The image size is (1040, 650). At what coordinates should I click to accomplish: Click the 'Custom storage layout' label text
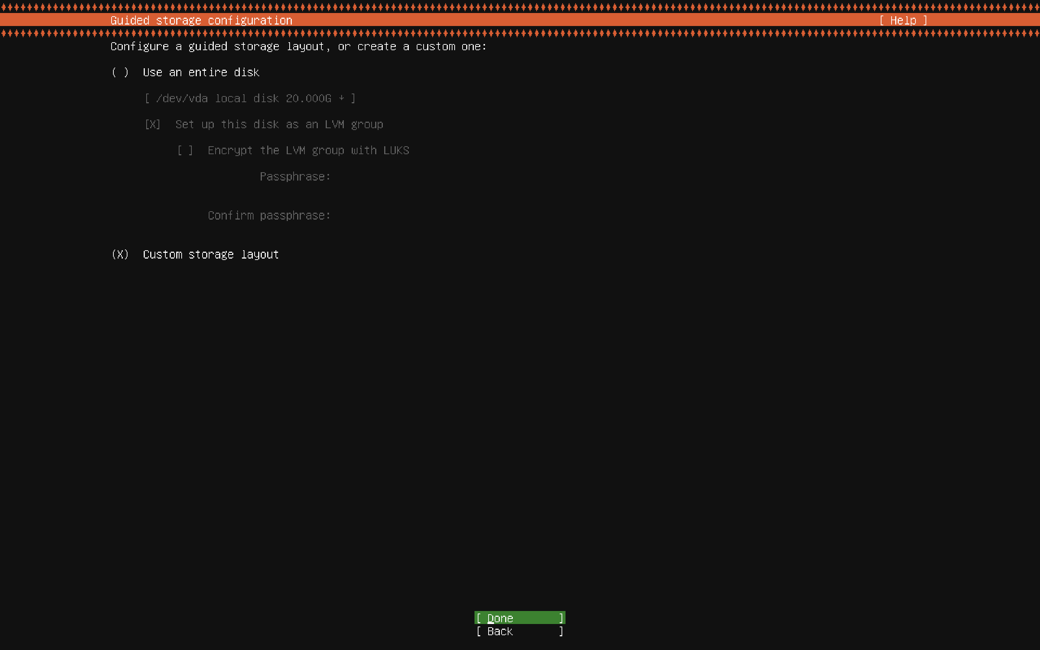click(211, 255)
